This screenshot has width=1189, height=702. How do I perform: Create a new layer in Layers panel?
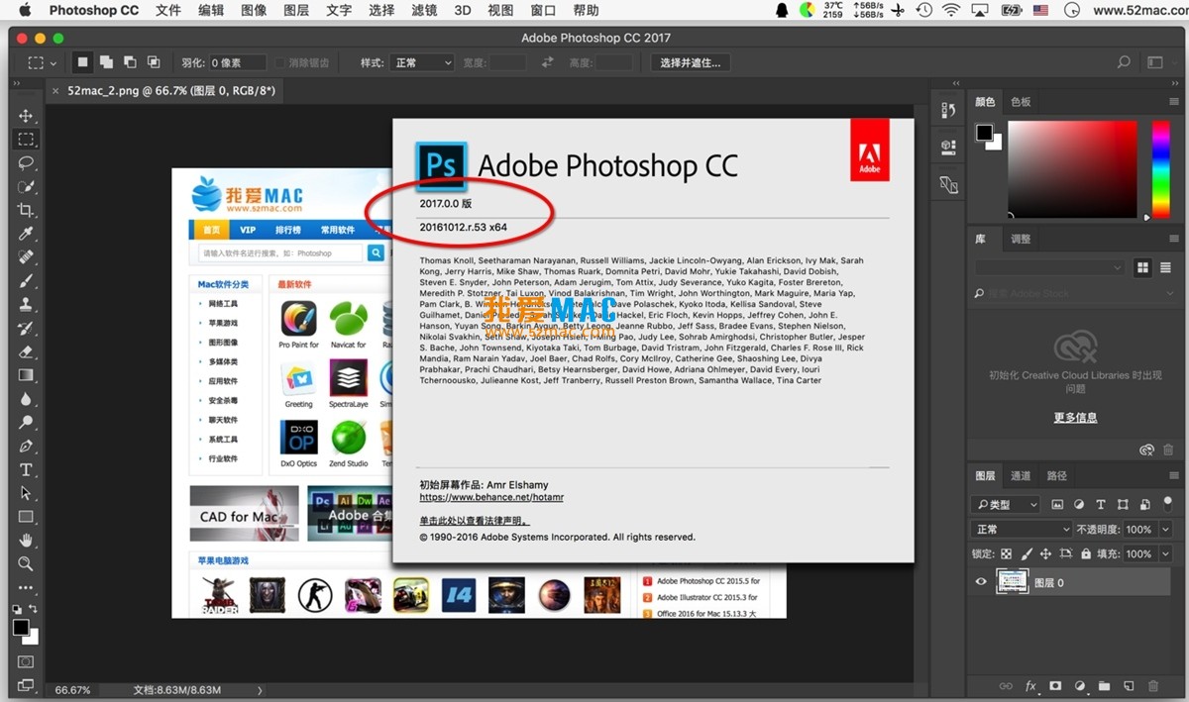coord(1128,686)
